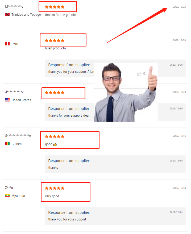Click the Guinea flag icon

click(7, 144)
